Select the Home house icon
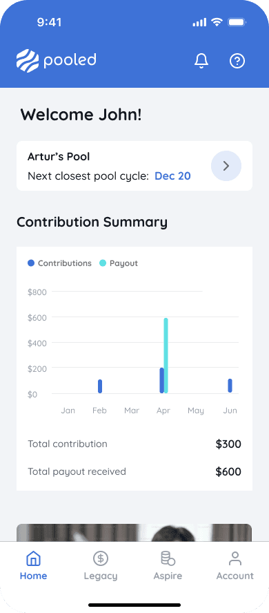 pos(33,558)
